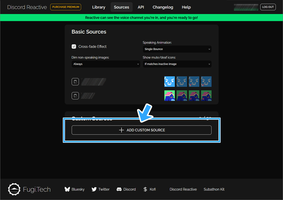The image size is (283, 200).
Task: Select the dimmed house thumbnail, second in its row
Action: pos(182,96)
